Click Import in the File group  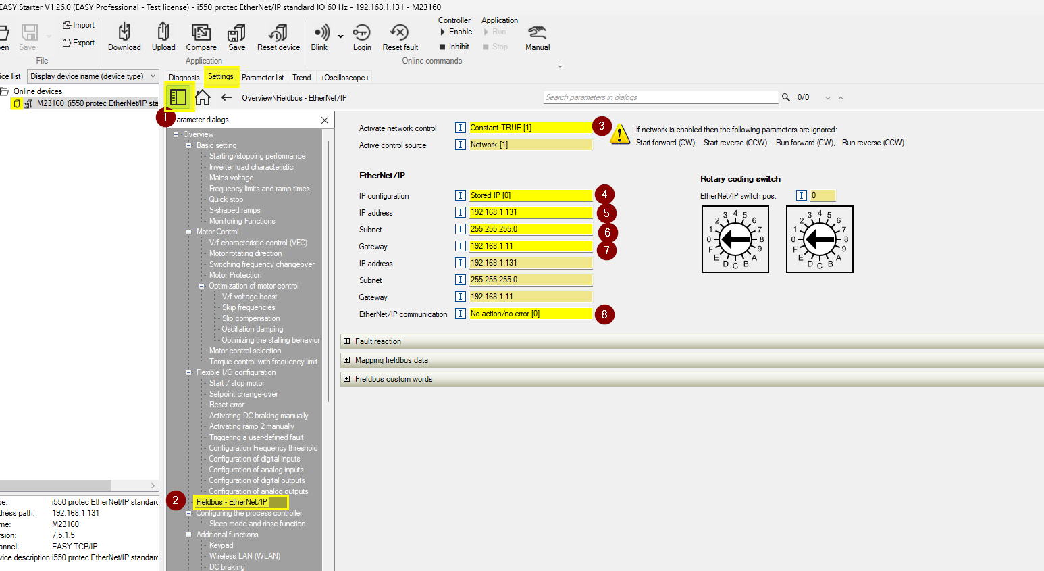coord(78,25)
